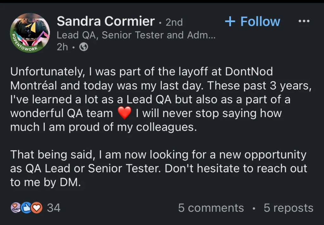The height and width of the screenshot is (225, 324).
Task: Click the 2h post timestamp
Action: click(x=63, y=47)
